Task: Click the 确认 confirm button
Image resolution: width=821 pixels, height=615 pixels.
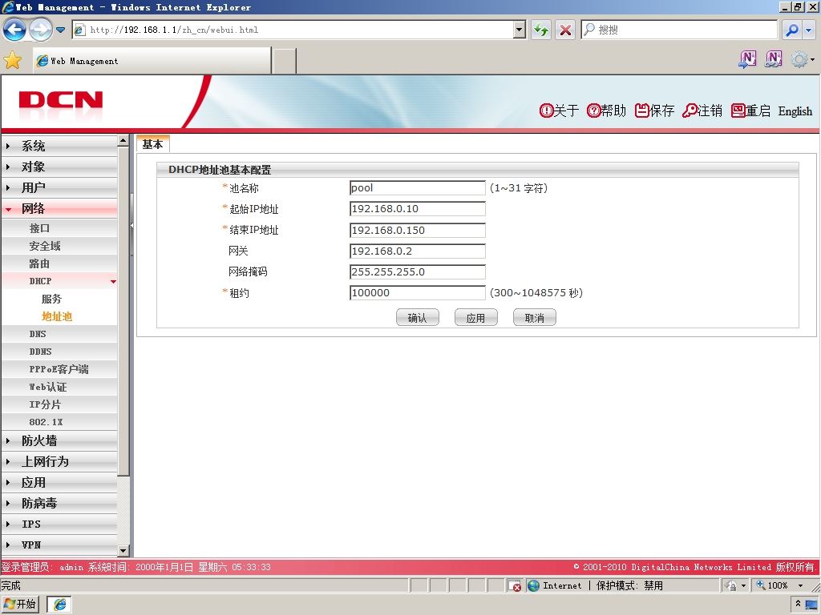Action: pos(417,317)
